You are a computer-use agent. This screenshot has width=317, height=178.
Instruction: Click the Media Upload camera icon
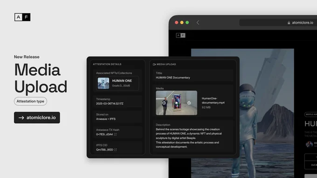point(154,64)
